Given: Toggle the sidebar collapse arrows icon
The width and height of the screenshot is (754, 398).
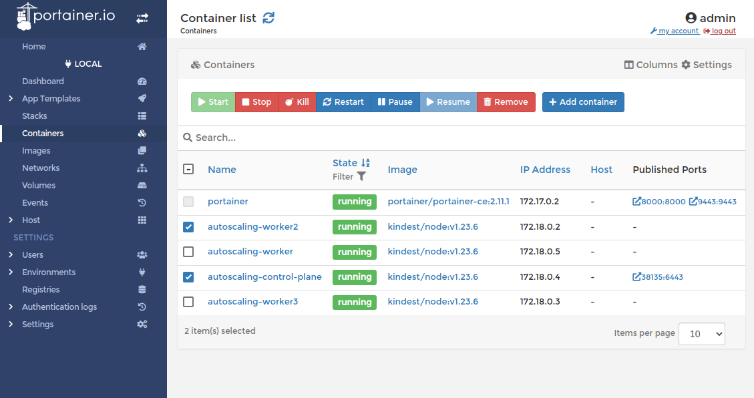Looking at the screenshot, I should pyautogui.click(x=142, y=18).
